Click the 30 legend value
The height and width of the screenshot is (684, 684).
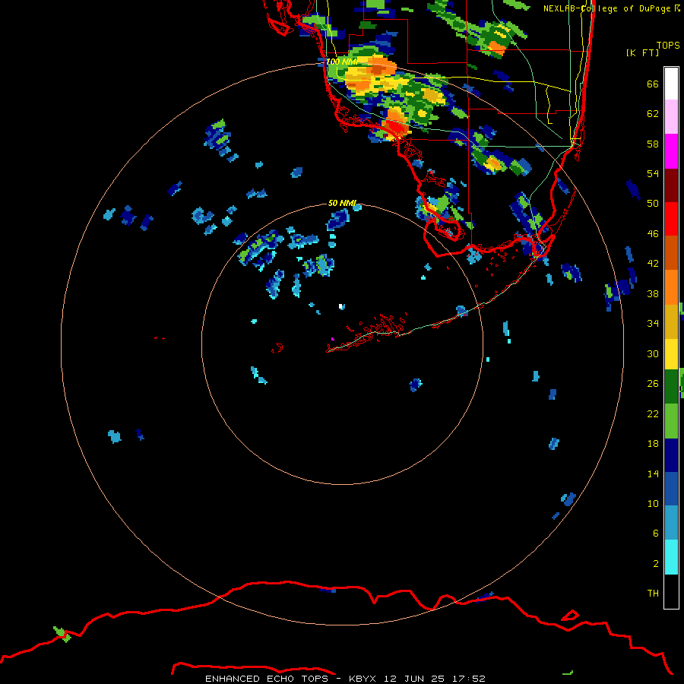click(653, 353)
